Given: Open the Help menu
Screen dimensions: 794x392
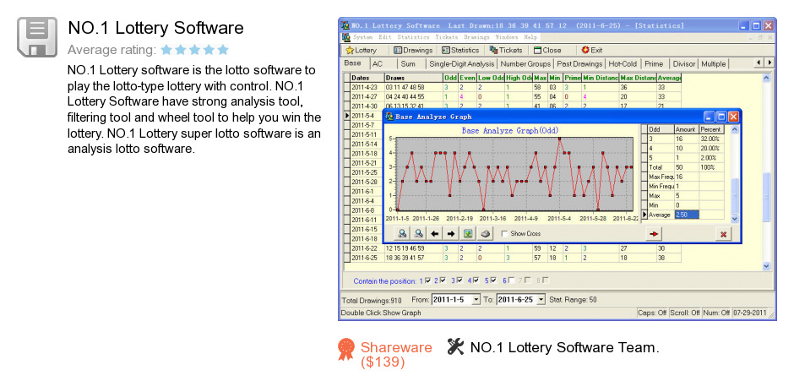Looking at the screenshot, I should (x=530, y=37).
